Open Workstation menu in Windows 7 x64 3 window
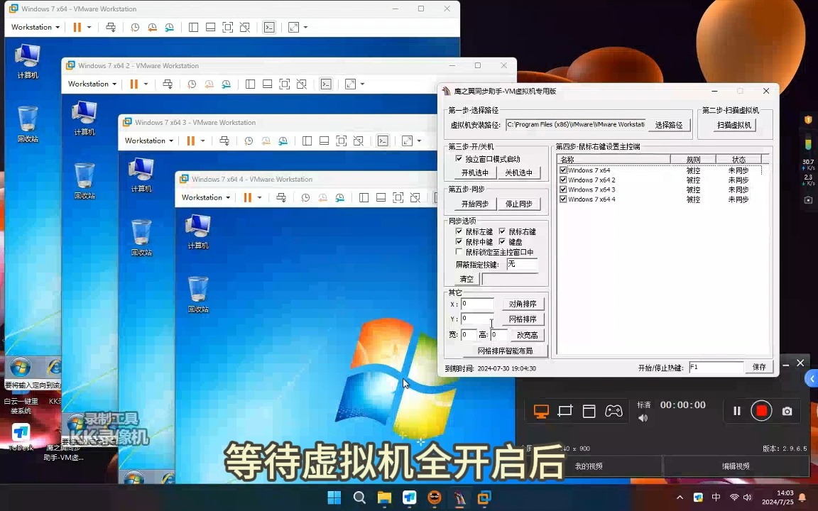The height and width of the screenshot is (511, 818). [x=149, y=141]
